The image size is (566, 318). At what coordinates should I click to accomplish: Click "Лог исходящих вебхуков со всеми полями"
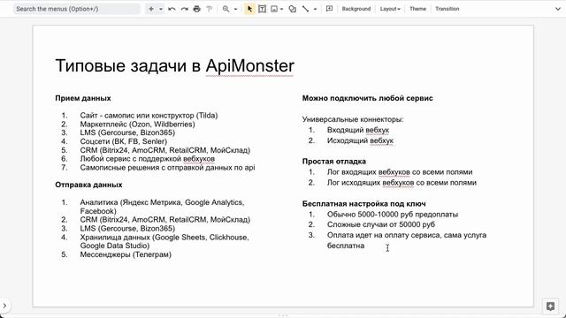click(x=402, y=183)
